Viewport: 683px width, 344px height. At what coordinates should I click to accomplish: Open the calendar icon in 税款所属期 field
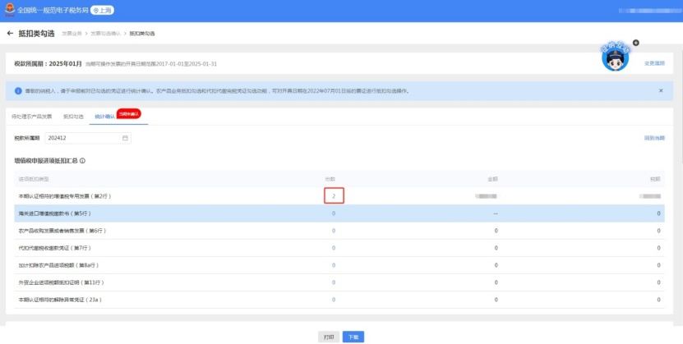pos(126,138)
